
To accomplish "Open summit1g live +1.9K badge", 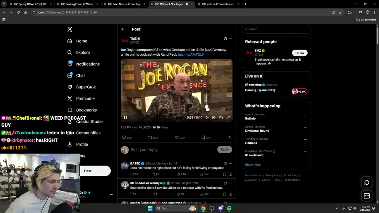I will pos(299,92).
